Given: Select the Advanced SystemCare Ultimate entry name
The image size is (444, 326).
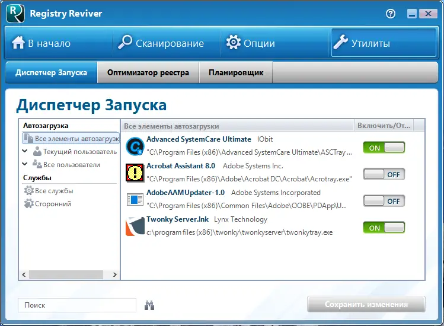Looking at the screenshot, I should point(199,139).
